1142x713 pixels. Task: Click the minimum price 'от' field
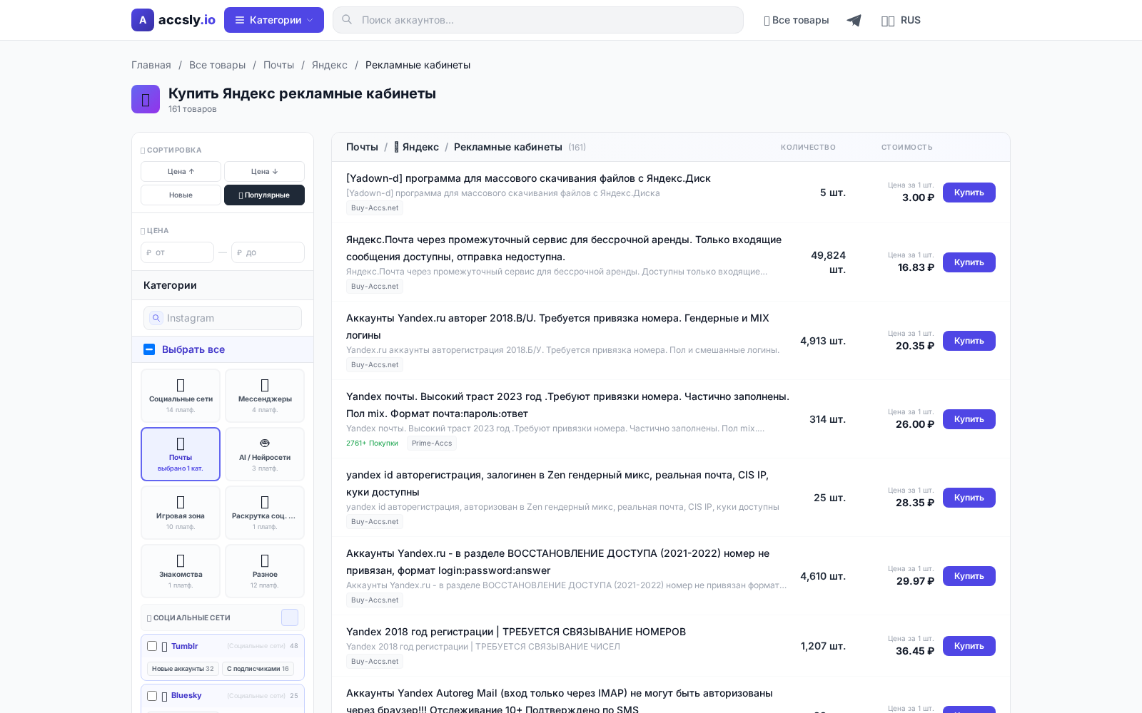click(177, 252)
